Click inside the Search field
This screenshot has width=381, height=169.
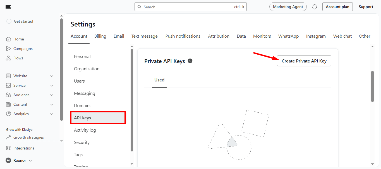191,6
